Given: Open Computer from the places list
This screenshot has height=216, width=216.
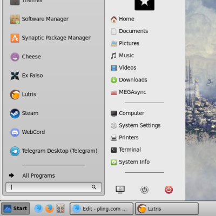Looking at the screenshot, I should coord(127,113).
